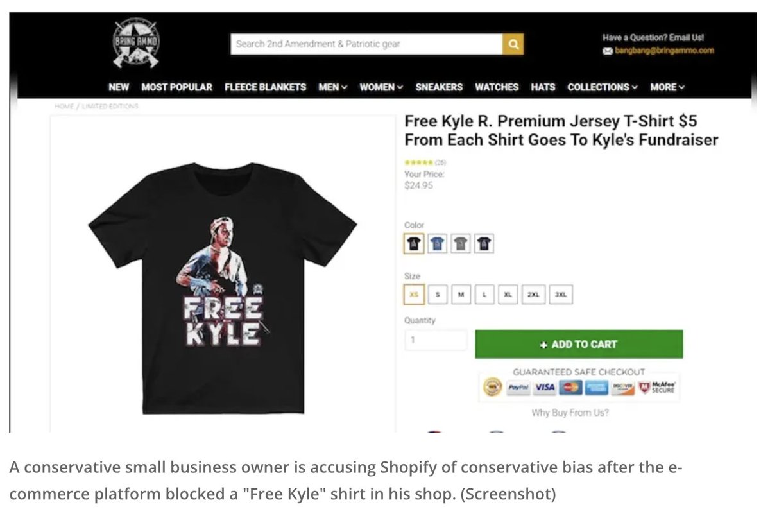Open the WOMEN dropdown menu
Screen dimensions: 770x516
[381, 87]
